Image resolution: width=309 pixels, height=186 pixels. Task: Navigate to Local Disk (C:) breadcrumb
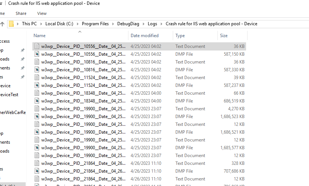[59, 24]
